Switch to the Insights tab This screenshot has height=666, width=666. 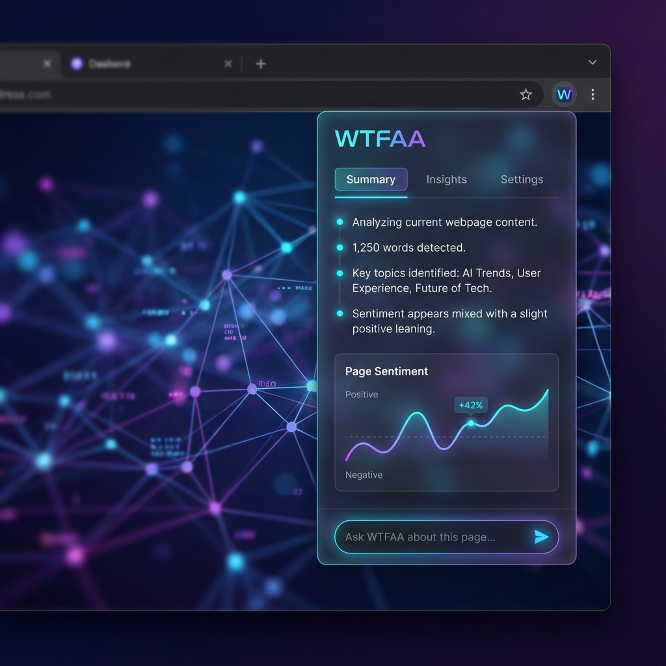click(x=446, y=179)
